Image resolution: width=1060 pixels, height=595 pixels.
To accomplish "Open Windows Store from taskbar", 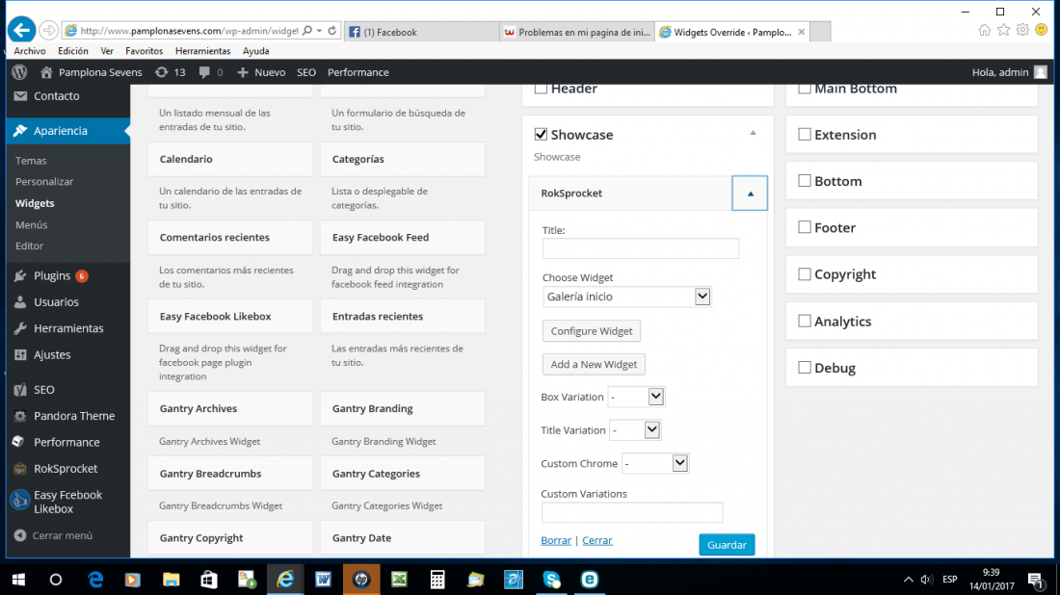I will (209, 580).
